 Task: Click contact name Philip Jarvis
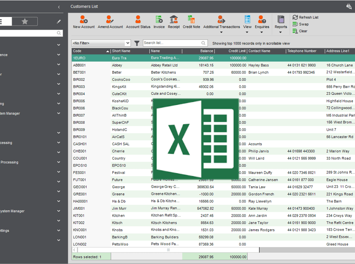click(x=258, y=151)
